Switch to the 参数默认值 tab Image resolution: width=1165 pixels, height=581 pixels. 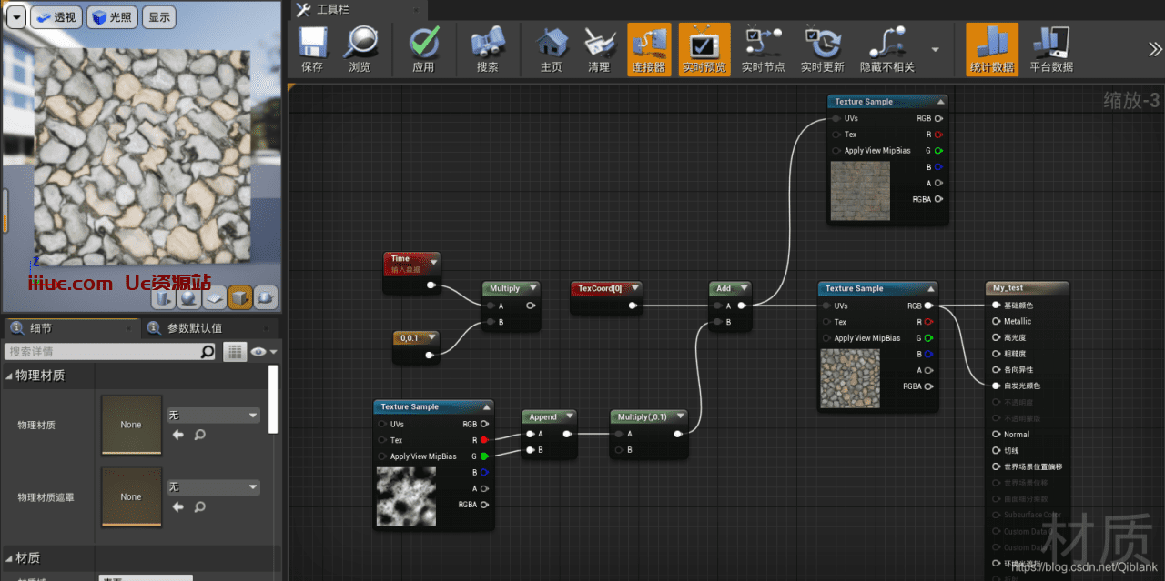click(194, 327)
